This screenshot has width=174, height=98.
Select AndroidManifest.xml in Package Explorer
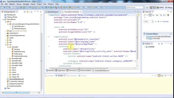pyautogui.click(x=15, y=79)
